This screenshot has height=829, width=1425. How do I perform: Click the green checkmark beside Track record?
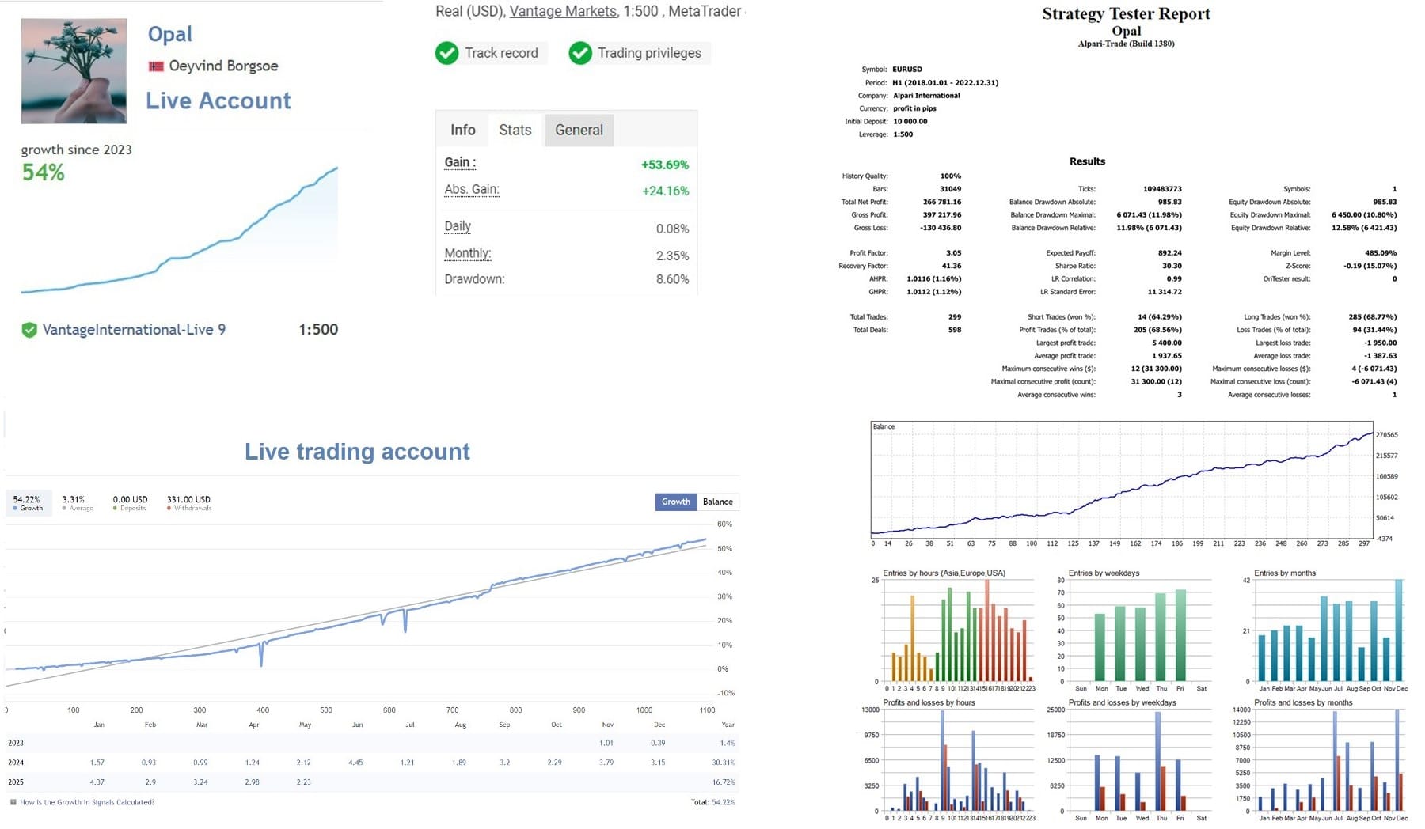tap(446, 53)
